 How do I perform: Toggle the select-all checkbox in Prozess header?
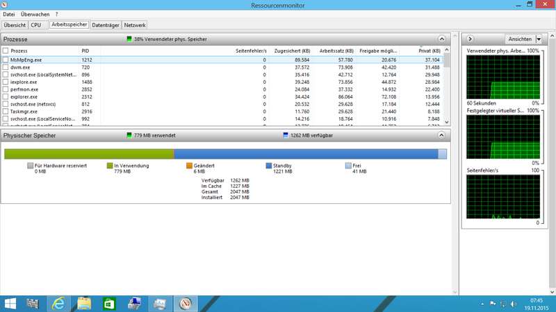pos(6,51)
